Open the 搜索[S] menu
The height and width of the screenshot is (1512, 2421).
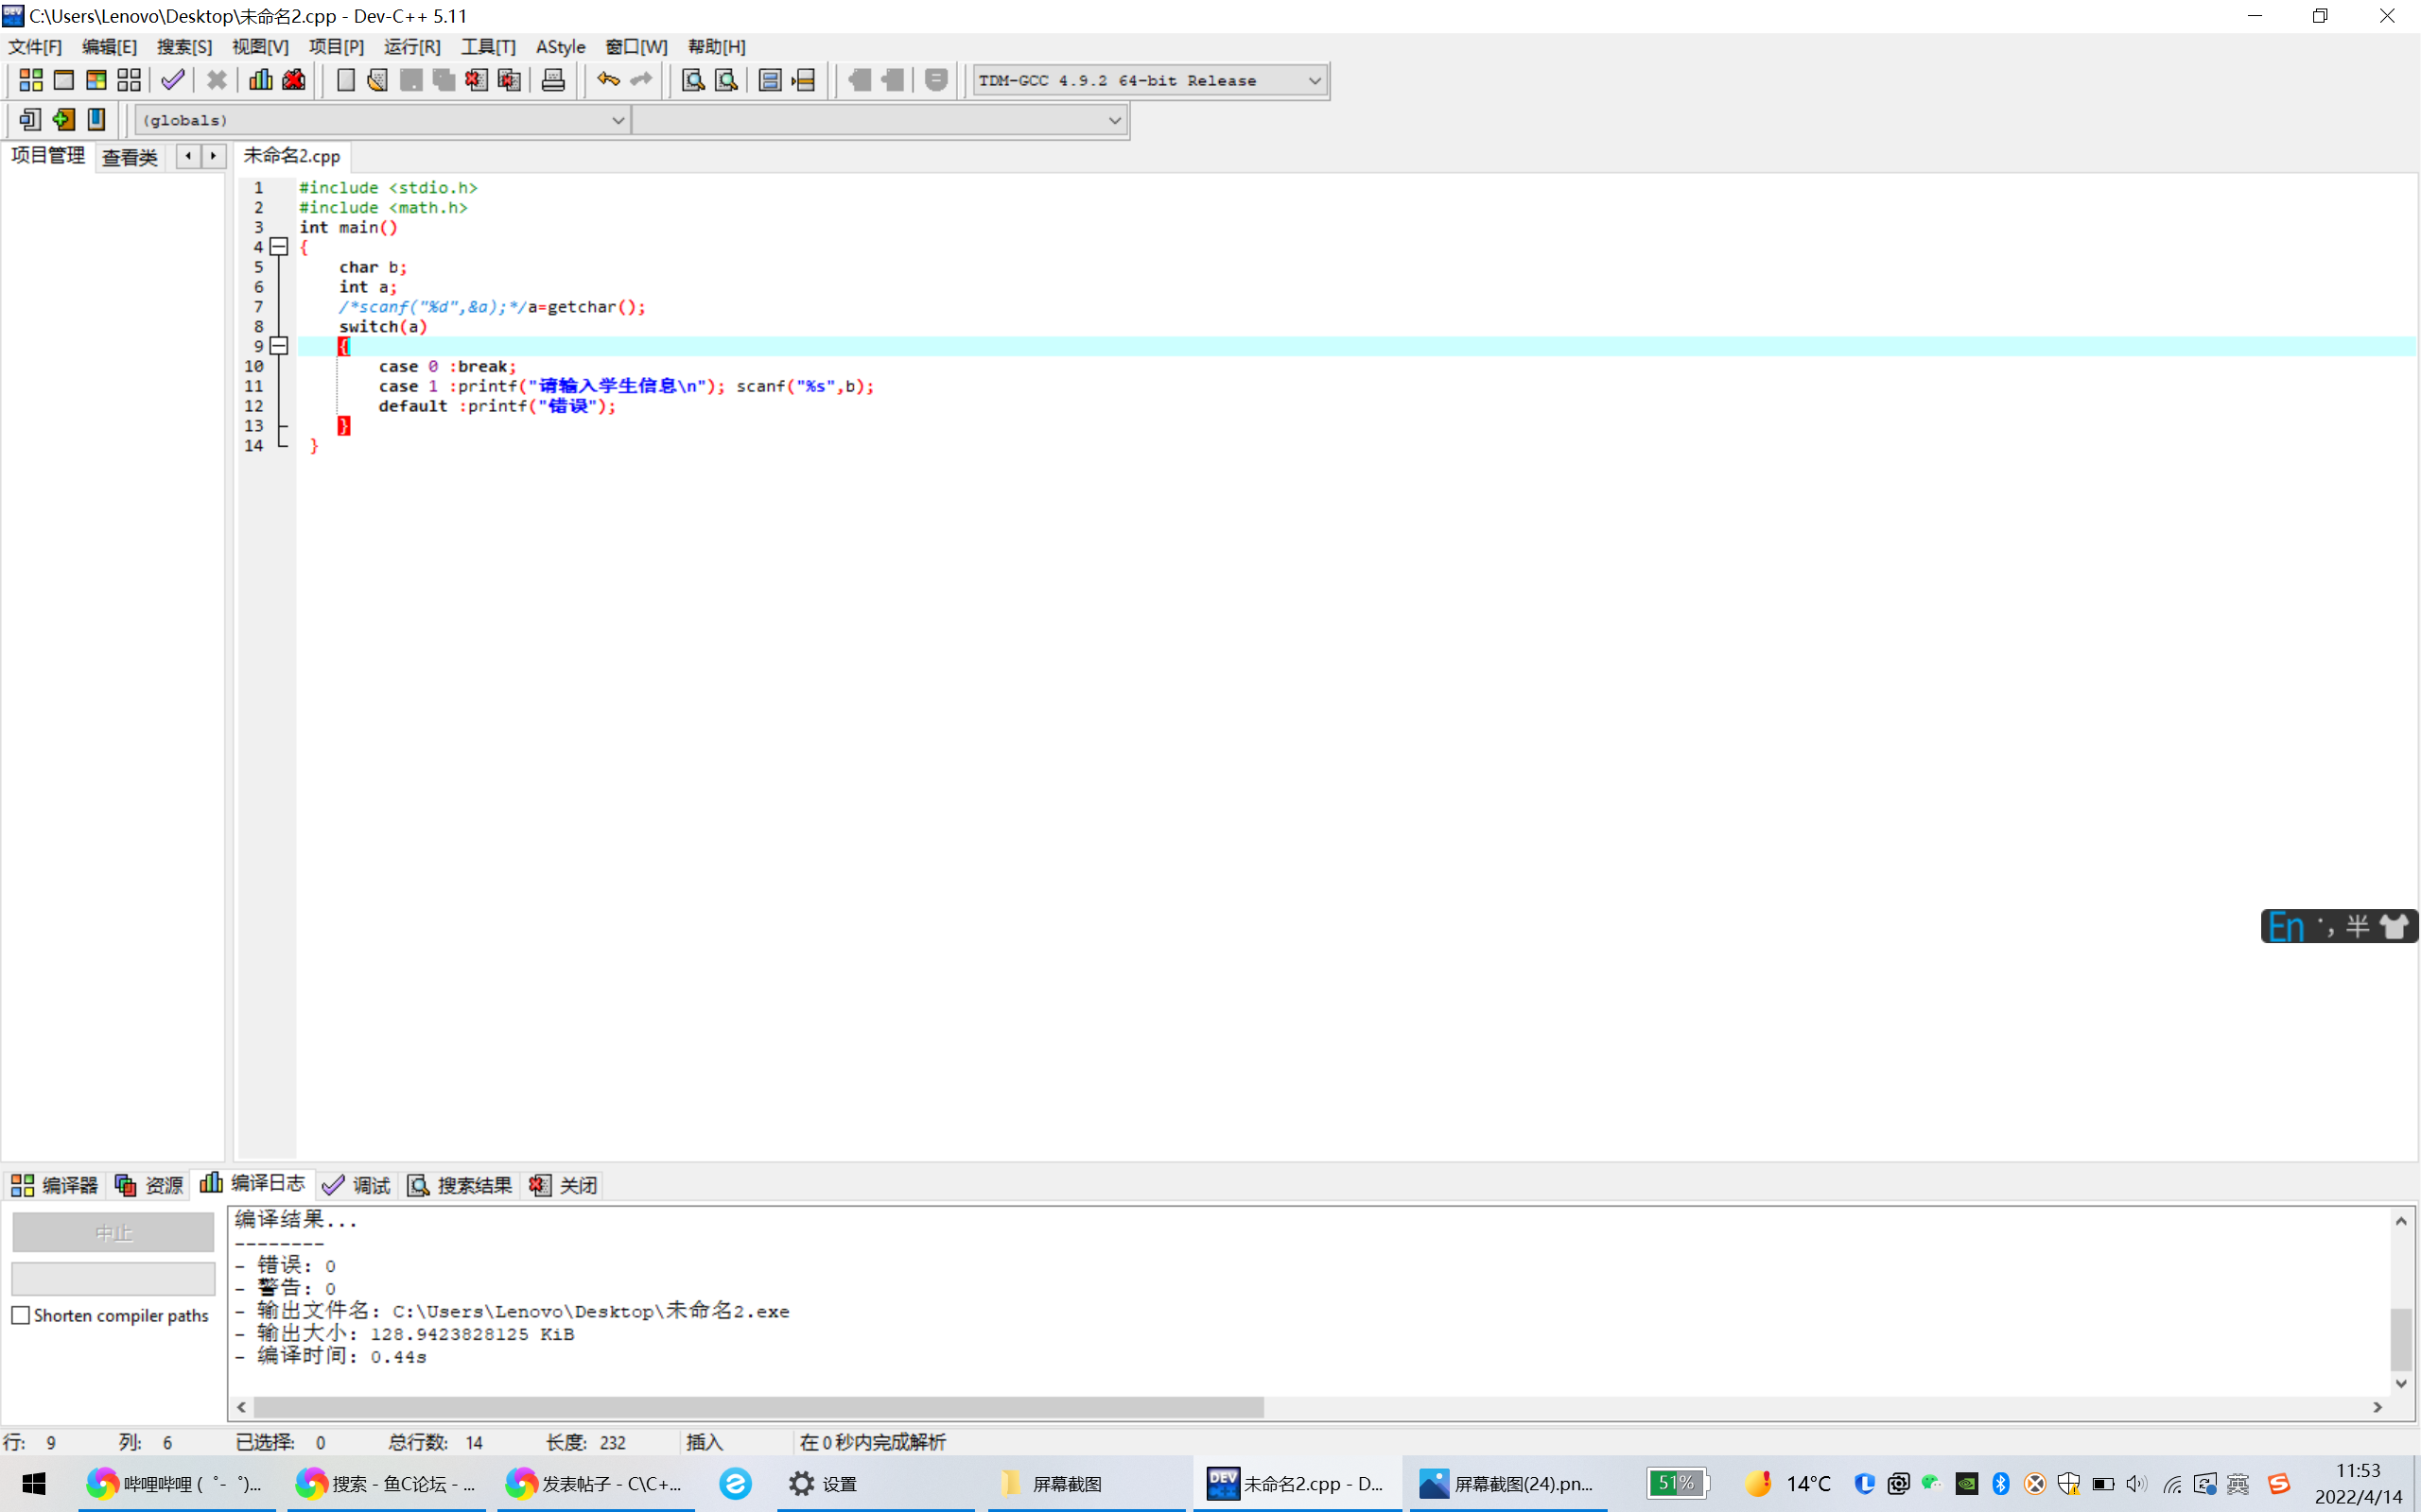click(x=184, y=47)
